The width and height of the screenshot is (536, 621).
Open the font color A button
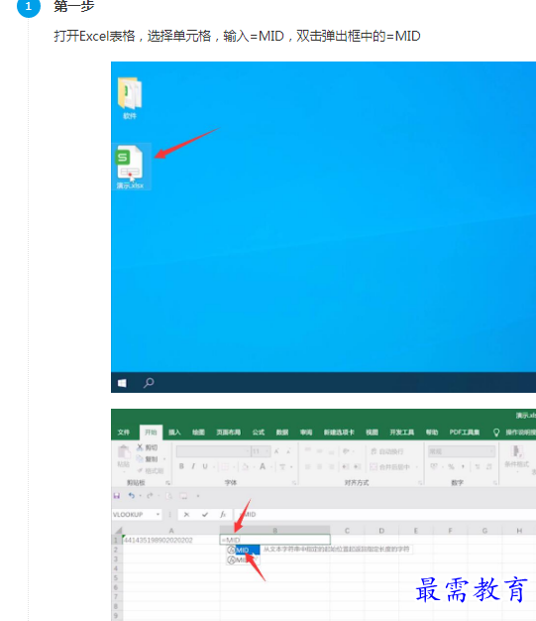click(263, 466)
